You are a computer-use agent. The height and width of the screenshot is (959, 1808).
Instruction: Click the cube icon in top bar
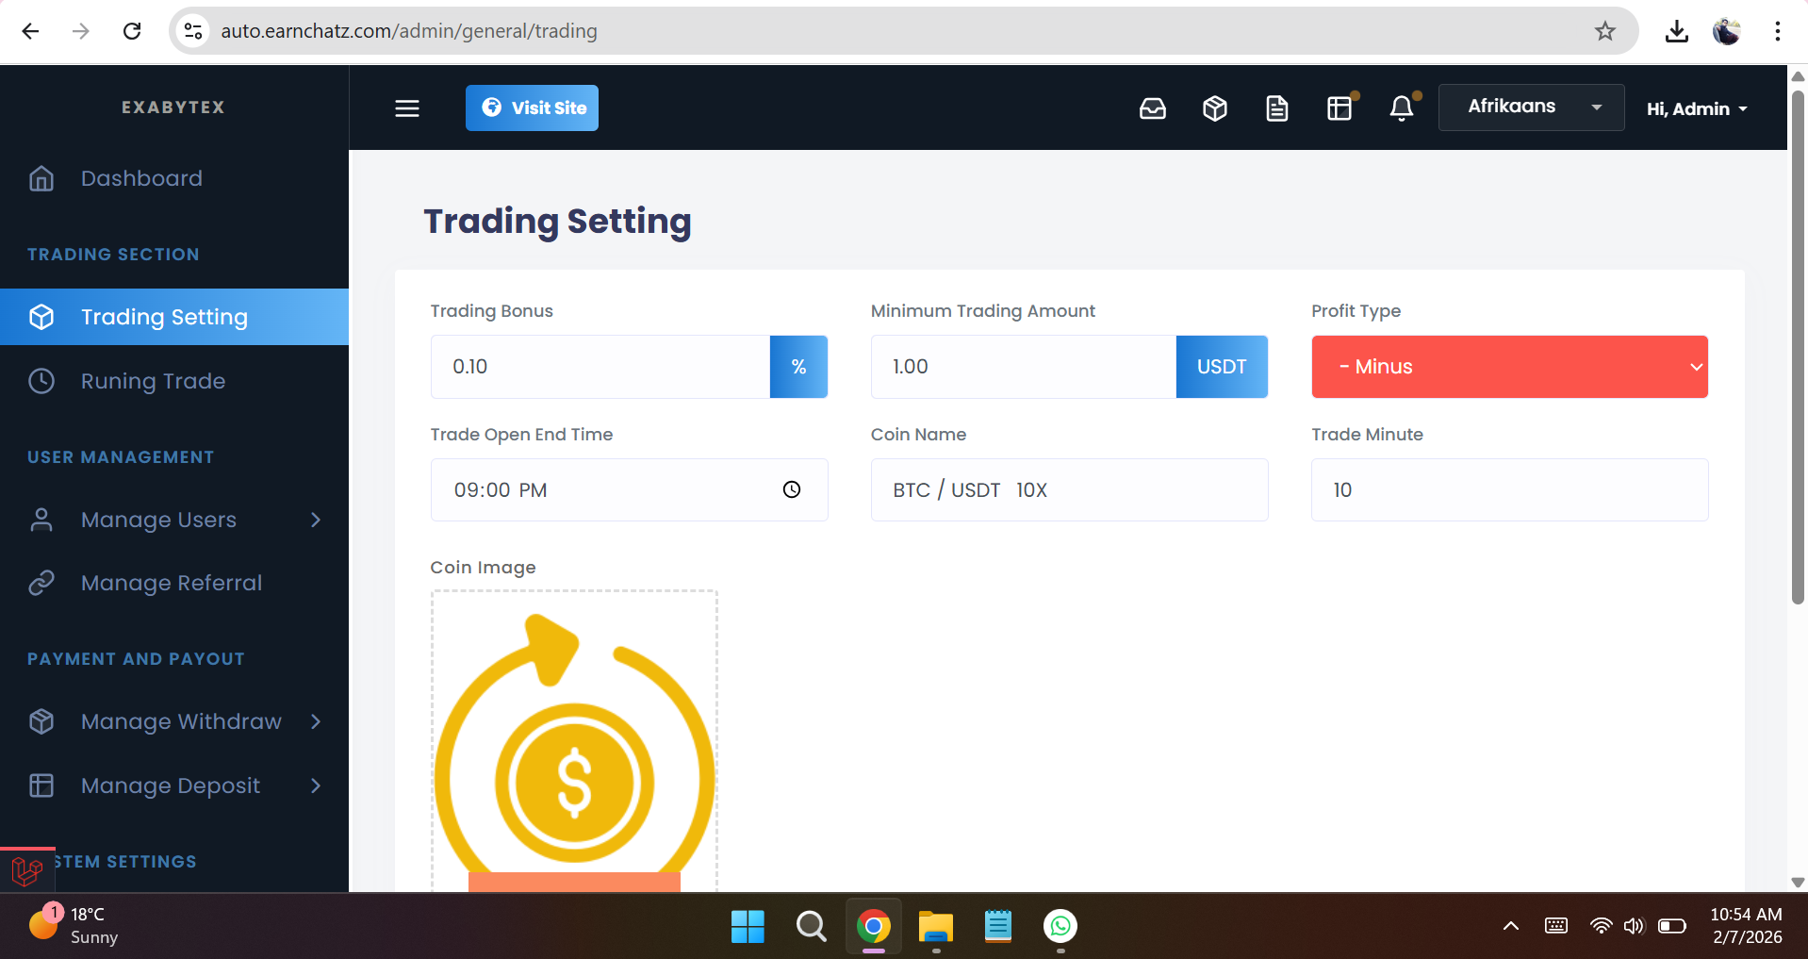point(1214,108)
